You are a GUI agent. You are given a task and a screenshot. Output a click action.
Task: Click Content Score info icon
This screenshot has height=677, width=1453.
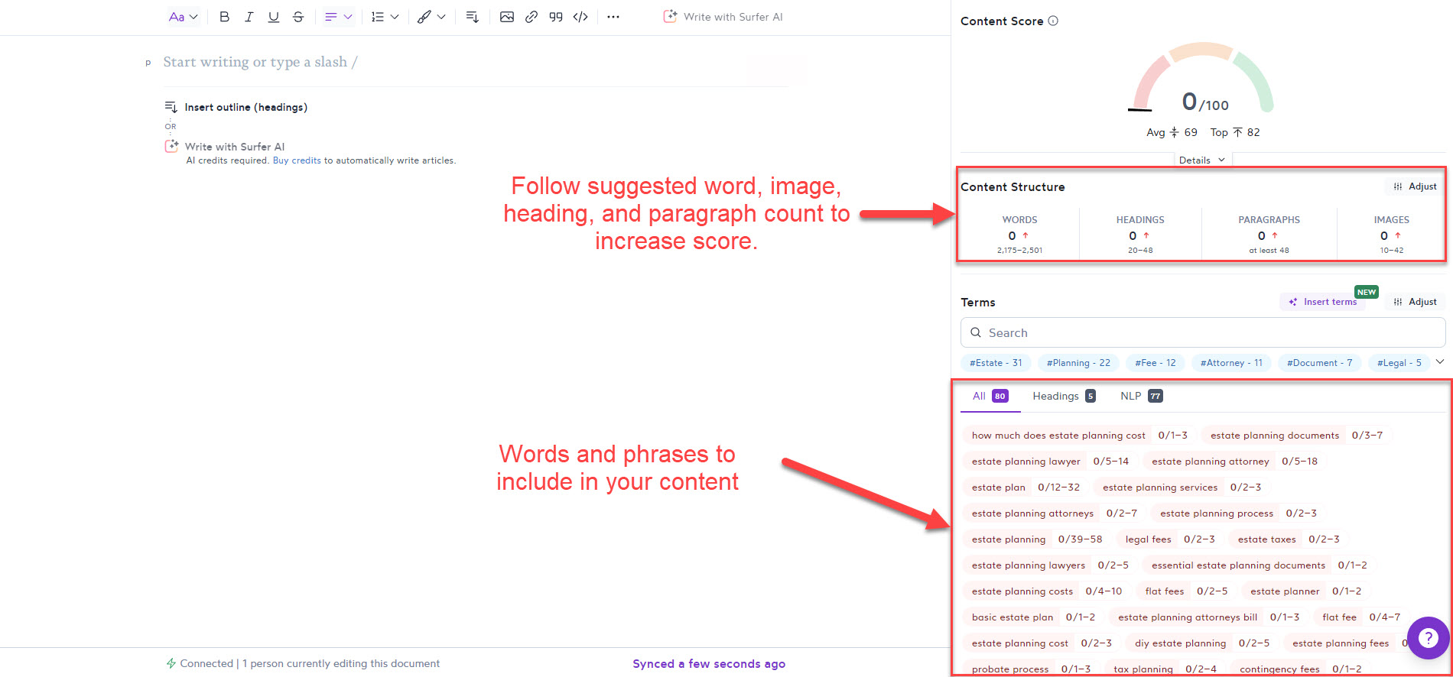point(1053,21)
